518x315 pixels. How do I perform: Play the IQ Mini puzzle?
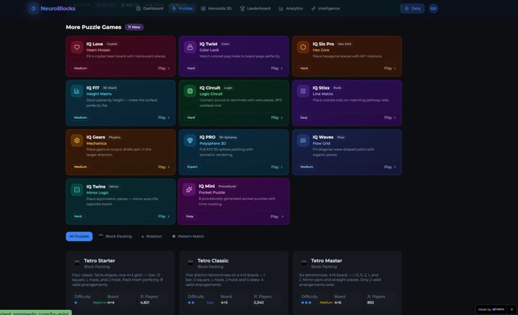point(277,217)
